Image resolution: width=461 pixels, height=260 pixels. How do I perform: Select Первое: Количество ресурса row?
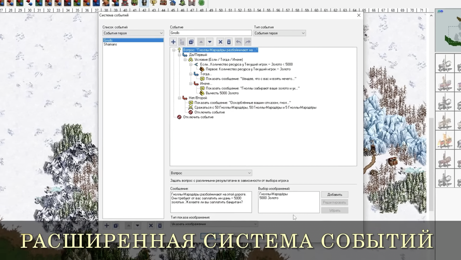tap(248, 69)
